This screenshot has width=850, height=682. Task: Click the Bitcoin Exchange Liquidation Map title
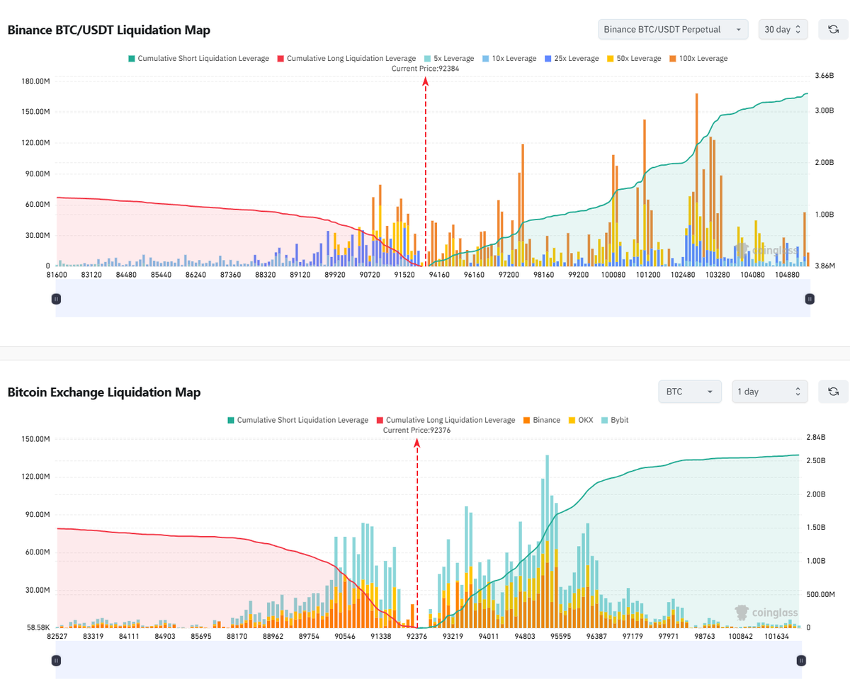click(x=104, y=392)
